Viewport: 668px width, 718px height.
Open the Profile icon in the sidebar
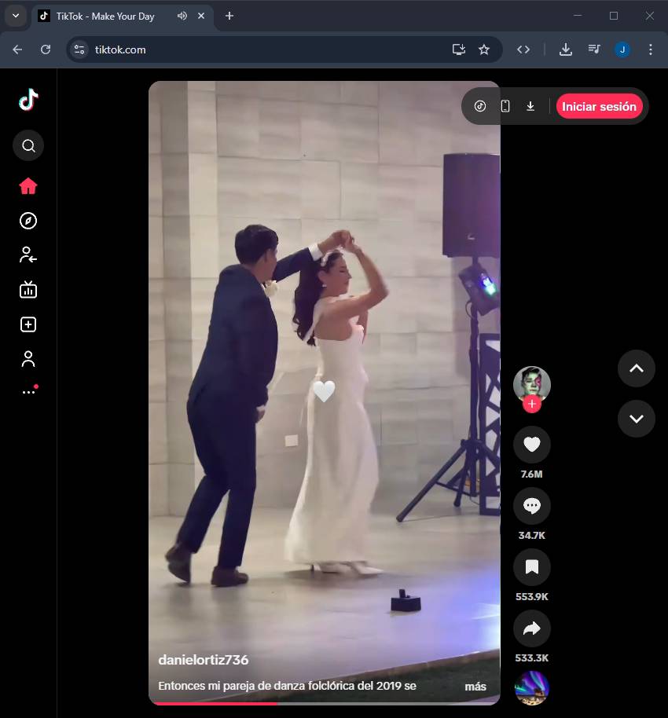[x=28, y=359]
